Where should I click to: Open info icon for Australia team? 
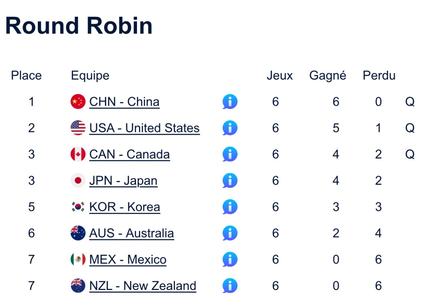click(x=230, y=233)
